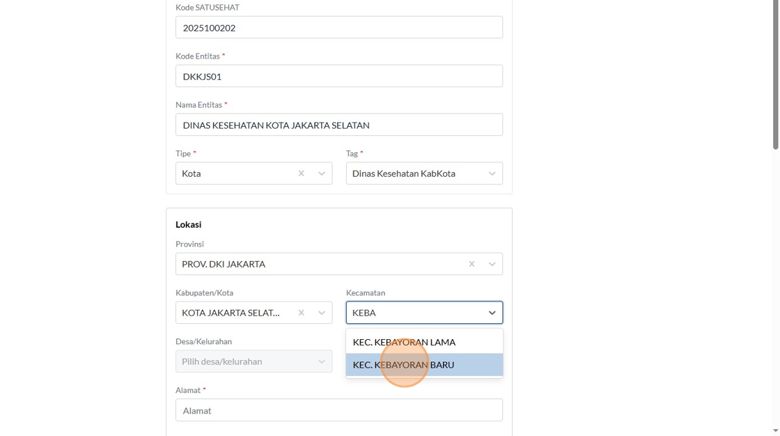Clear Kabupaten/Kota selection with X icon
This screenshot has height=436, width=780.
[301, 313]
